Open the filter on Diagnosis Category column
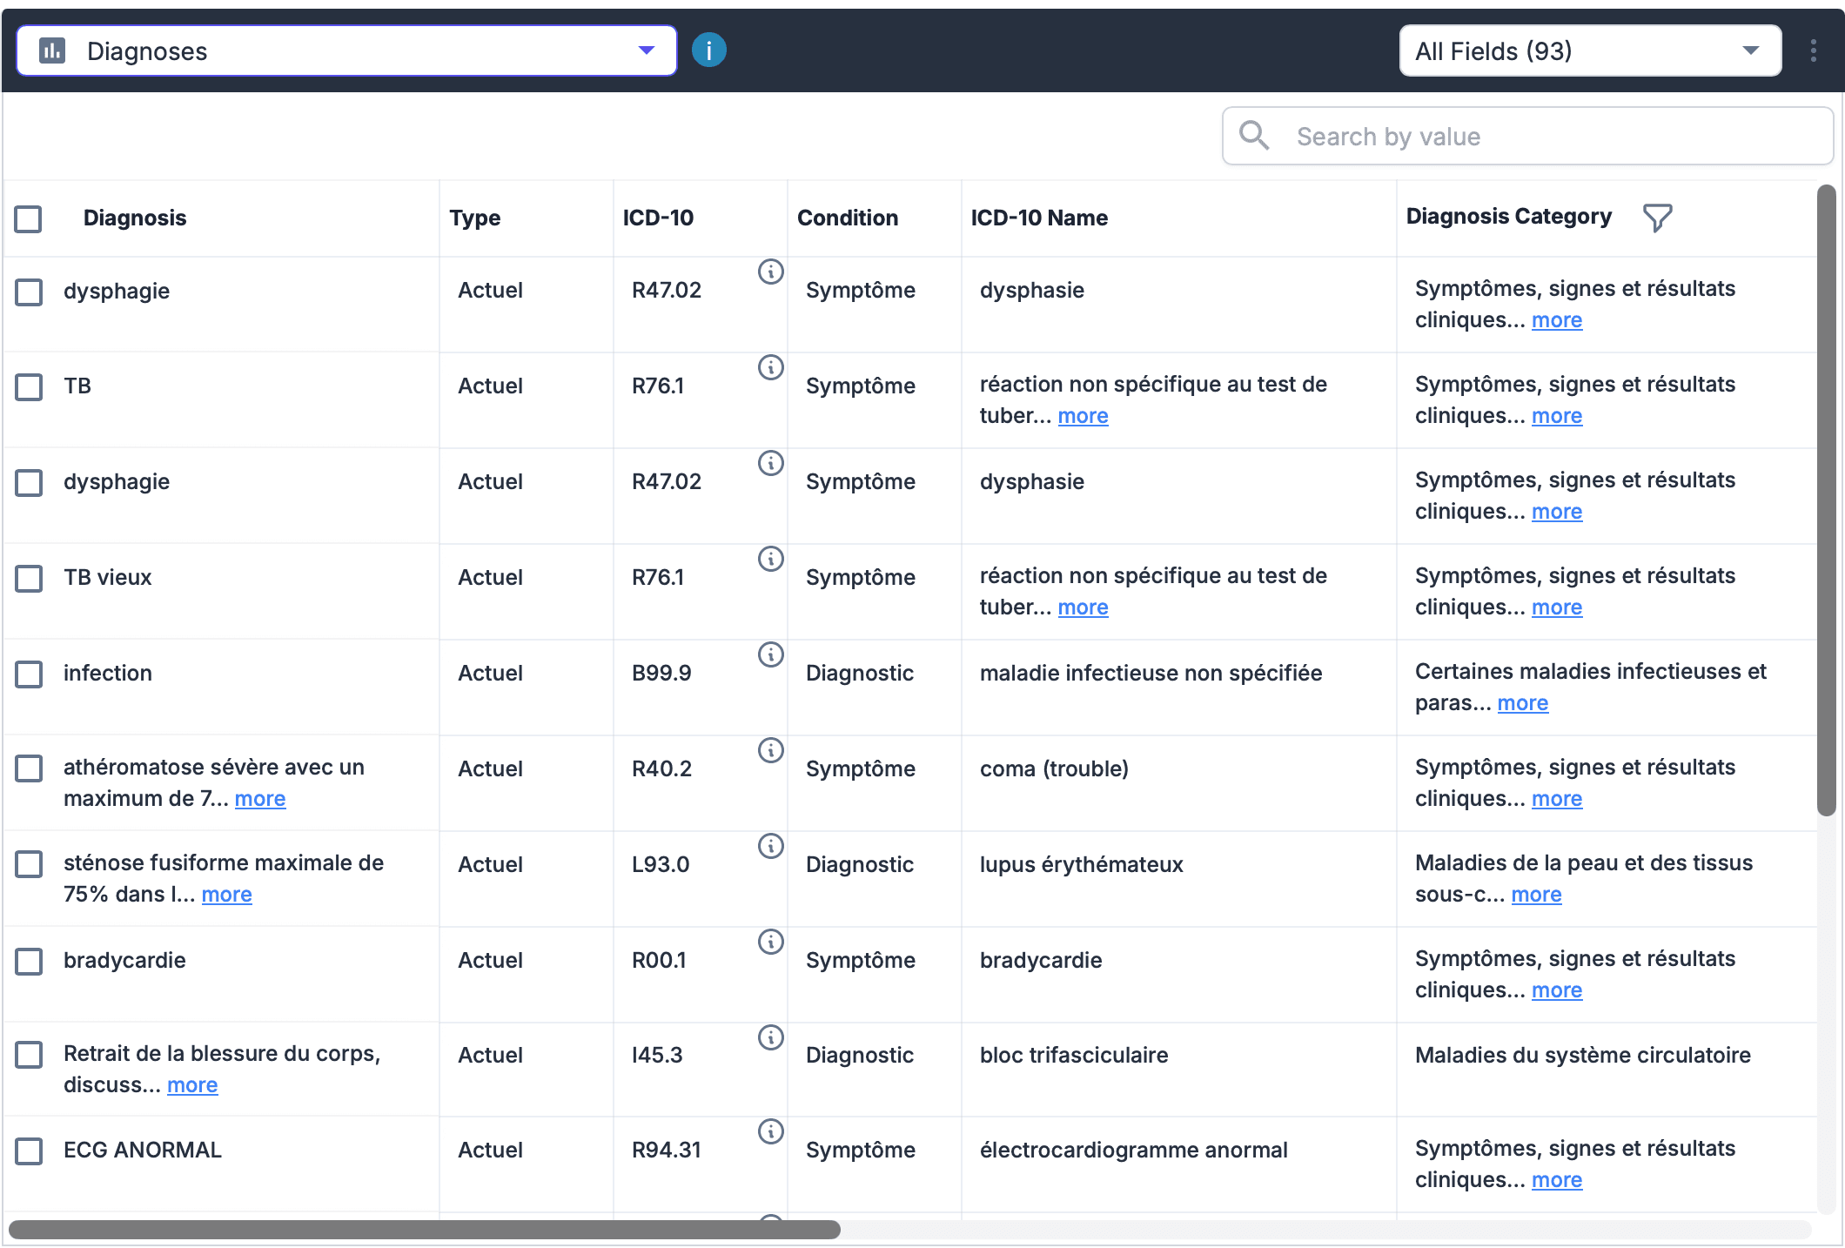This screenshot has width=1845, height=1248. (x=1656, y=218)
